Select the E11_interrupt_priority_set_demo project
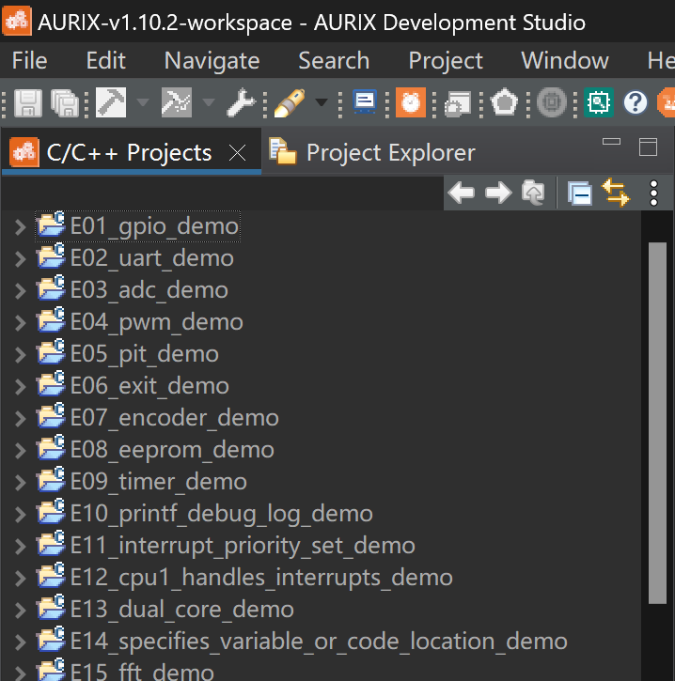Screen dimensions: 675x681 (x=243, y=546)
